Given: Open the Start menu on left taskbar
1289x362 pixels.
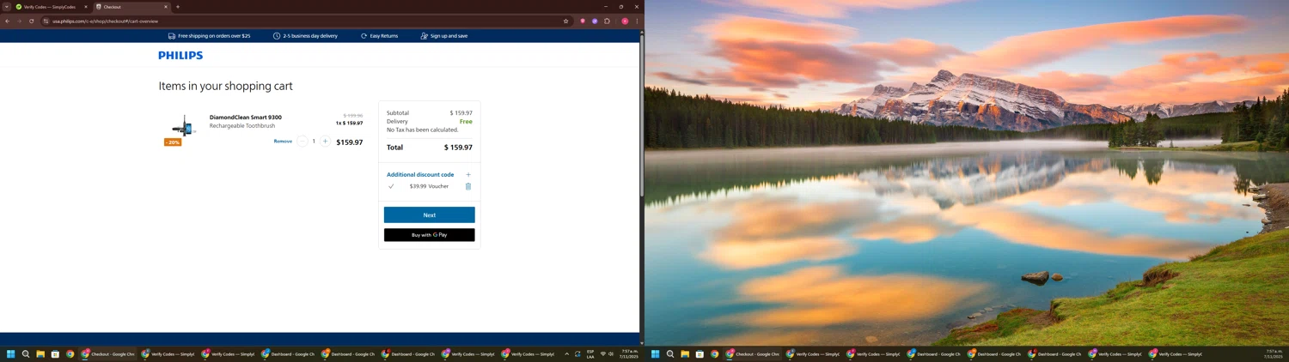Looking at the screenshot, I should point(11,353).
